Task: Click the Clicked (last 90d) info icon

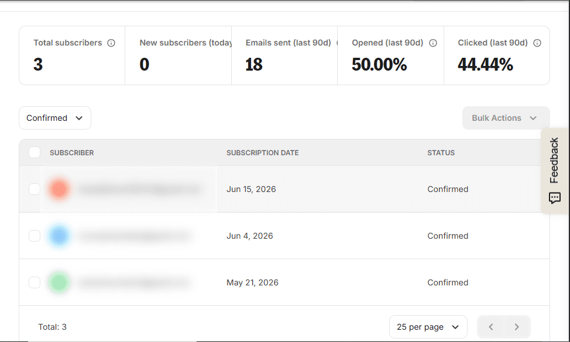Action: tap(537, 43)
